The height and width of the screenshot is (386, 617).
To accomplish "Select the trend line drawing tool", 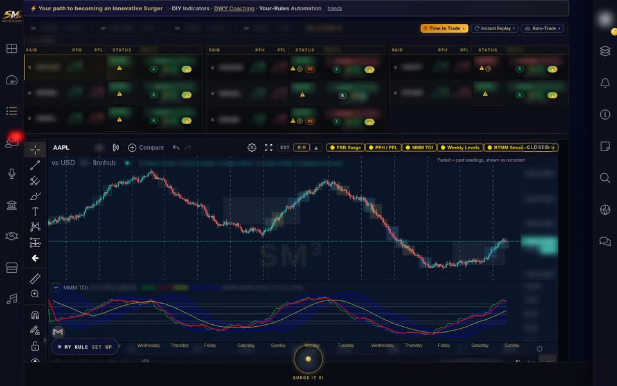I will [35, 165].
